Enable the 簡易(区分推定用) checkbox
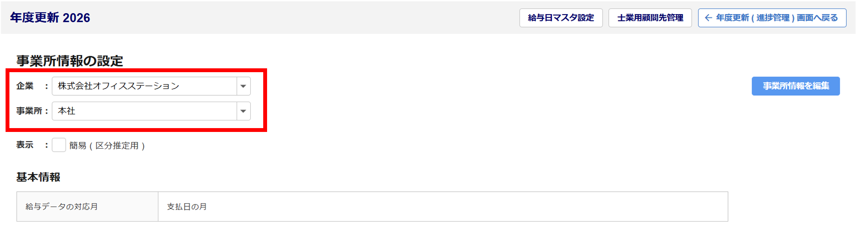The width and height of the screenshot is (856, 231). pyautogui.click(x=59, y=145)
